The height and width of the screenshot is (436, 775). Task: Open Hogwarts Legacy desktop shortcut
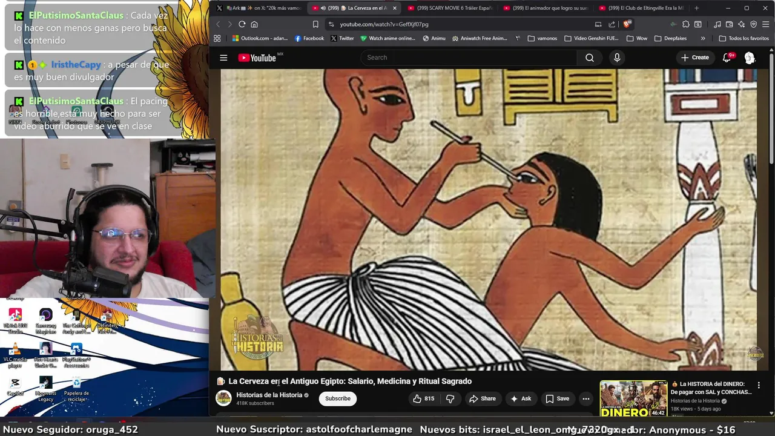[x=45, y=389]
